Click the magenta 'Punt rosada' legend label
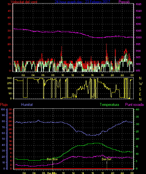Viewport: 146px width, 174px height. pos(134,105)
